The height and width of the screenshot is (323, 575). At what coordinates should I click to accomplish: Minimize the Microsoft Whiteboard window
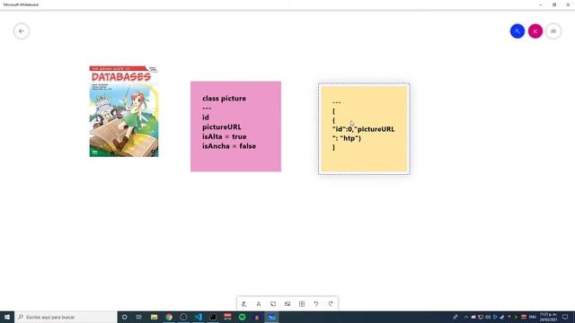[541, 4]
